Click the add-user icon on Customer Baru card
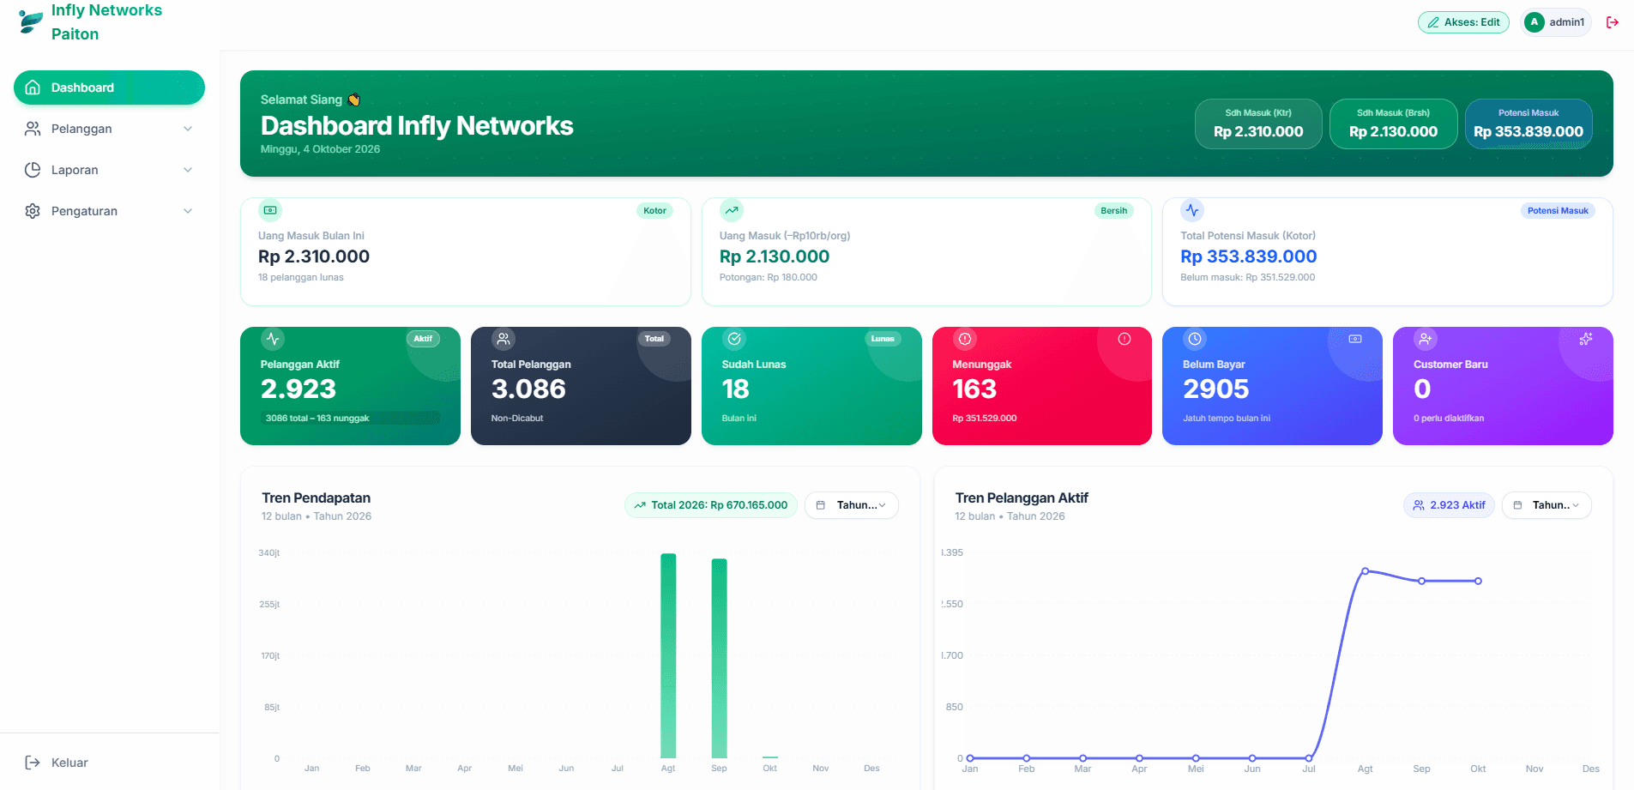The image size is (1634, 790). [1426, 339]
